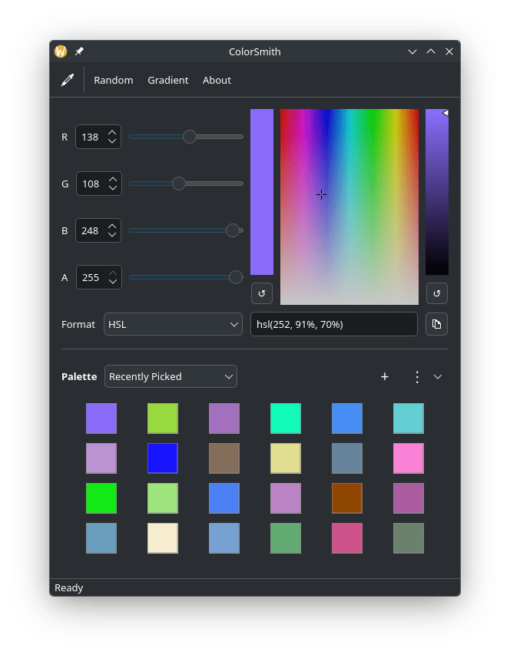Click the Palette heading label

point(79,376)
